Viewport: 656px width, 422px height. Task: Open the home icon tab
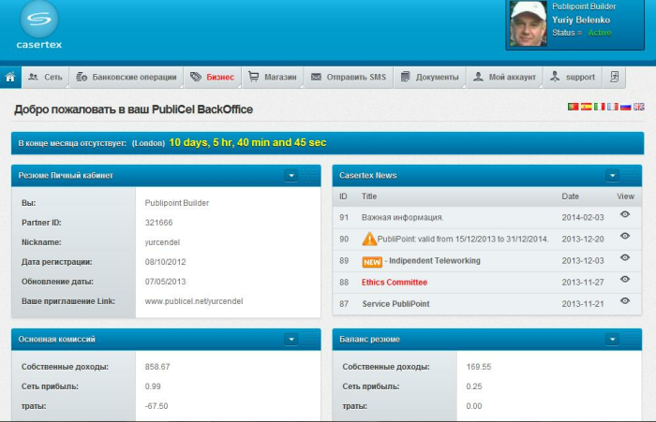pos(10,78)
